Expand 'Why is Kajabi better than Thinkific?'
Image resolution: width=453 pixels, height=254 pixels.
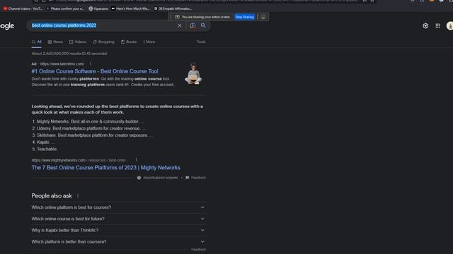118,231
